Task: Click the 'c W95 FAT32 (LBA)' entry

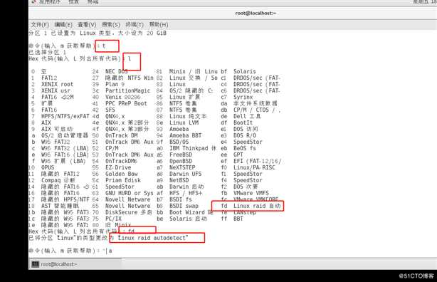Action: (60, 148)
